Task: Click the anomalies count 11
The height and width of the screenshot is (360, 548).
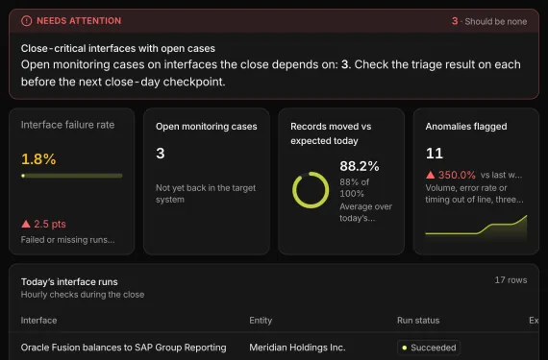Action: (x=435, y=154)
